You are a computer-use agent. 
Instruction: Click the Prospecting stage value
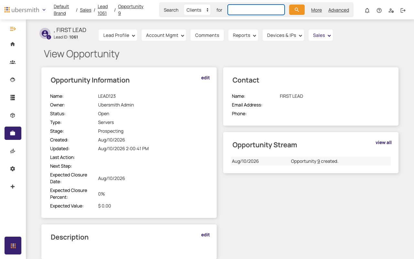click(x=111, y=131)
